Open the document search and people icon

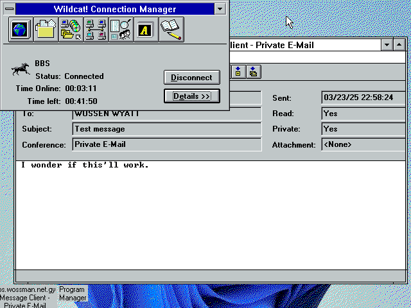(x=121, y=30)
